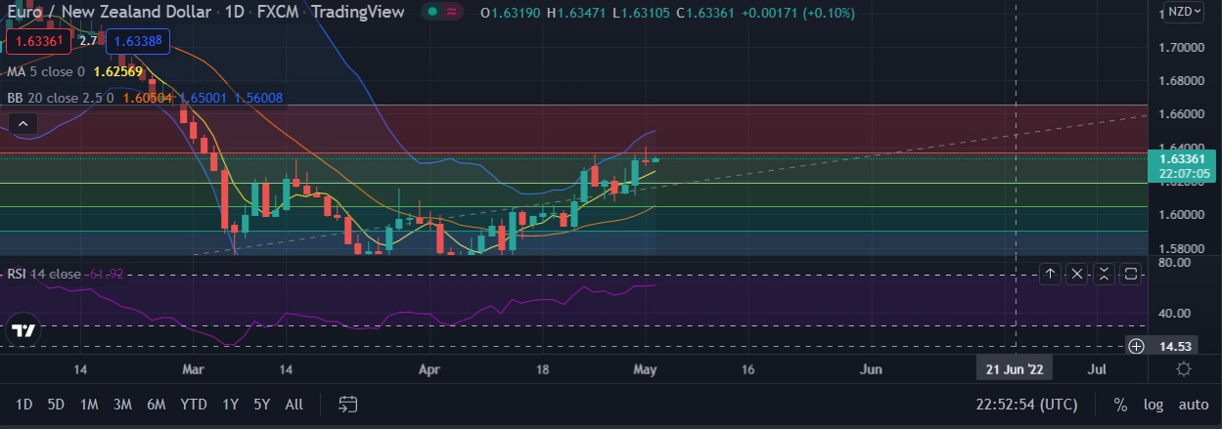Image resolution: width=1222 pixels, height=429 pixels.
Task: Collapse the indicator legend with chevron
Action: click(23, 124)
